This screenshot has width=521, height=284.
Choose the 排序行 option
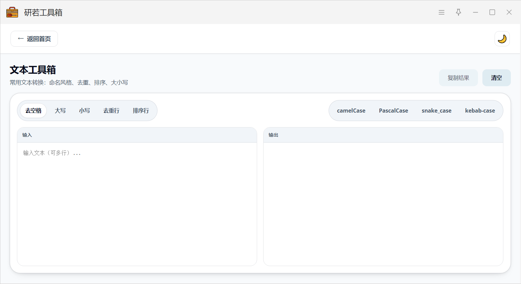(141, 111)
